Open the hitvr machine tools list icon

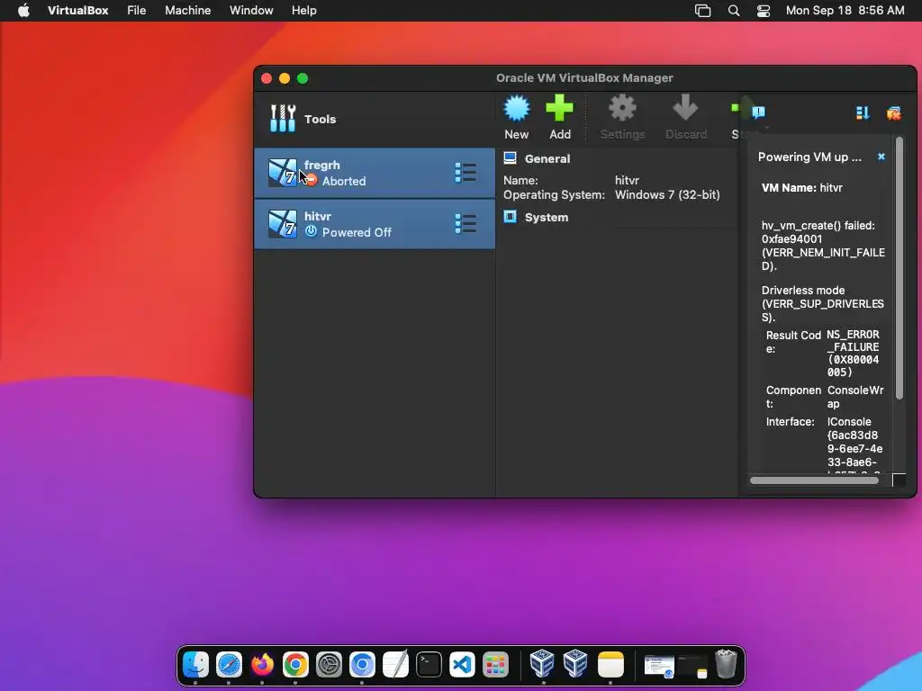point(466,224)
